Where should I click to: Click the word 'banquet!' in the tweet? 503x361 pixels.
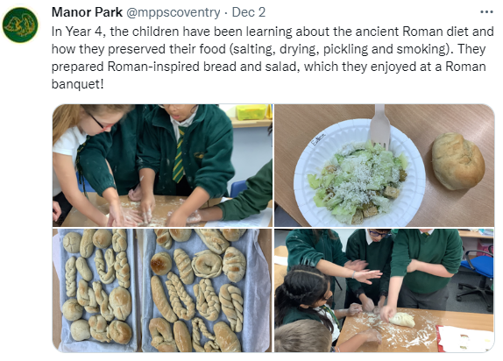[x=78, y=84]
